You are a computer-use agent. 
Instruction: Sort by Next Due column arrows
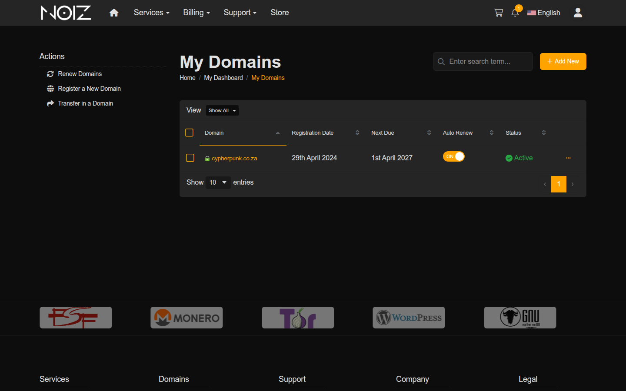tap(429, 133)
